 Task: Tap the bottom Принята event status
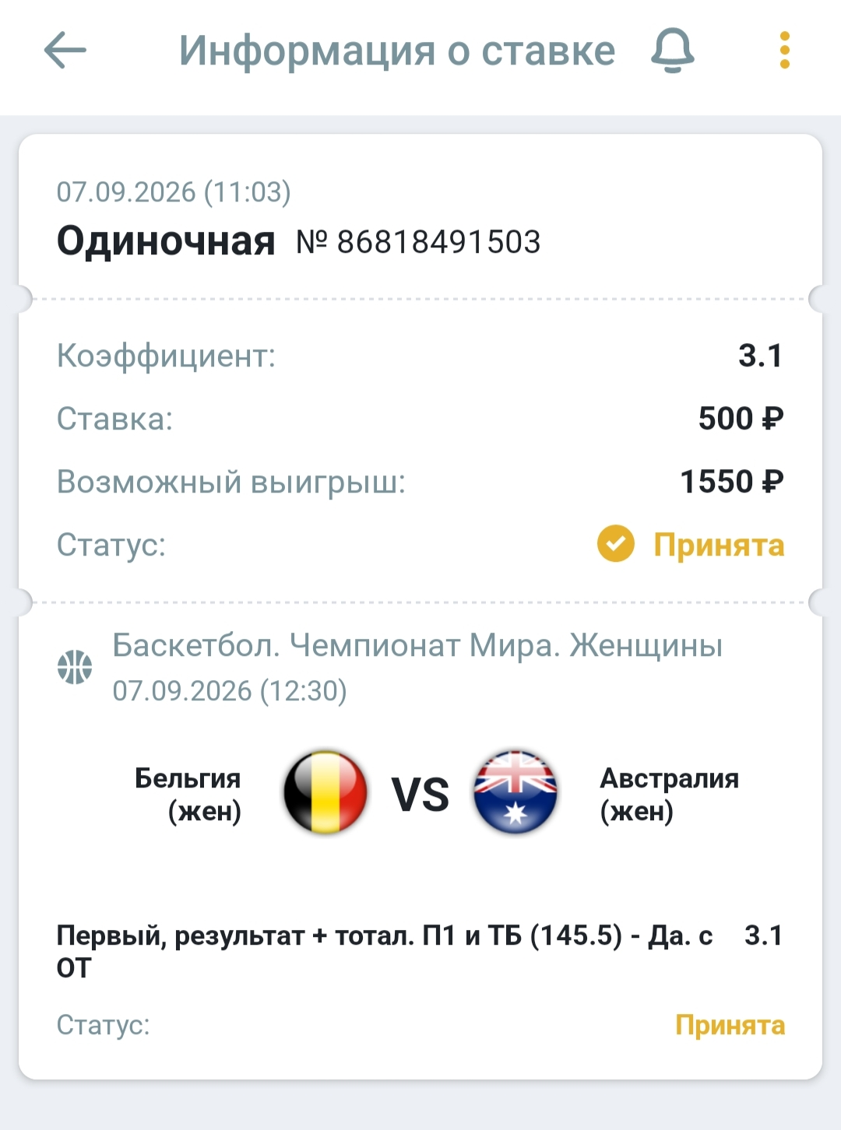pyautogui.click(x=730, y=1025)
